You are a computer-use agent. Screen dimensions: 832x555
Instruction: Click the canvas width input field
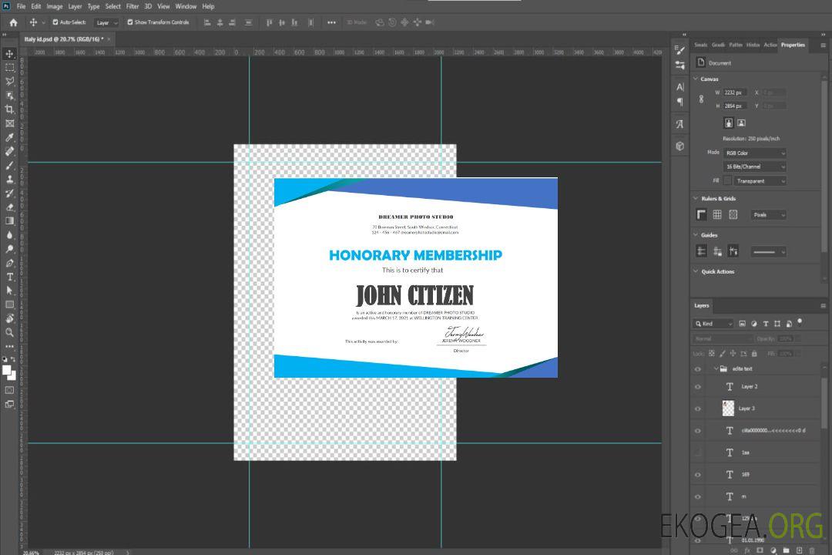tap(735, 92)
